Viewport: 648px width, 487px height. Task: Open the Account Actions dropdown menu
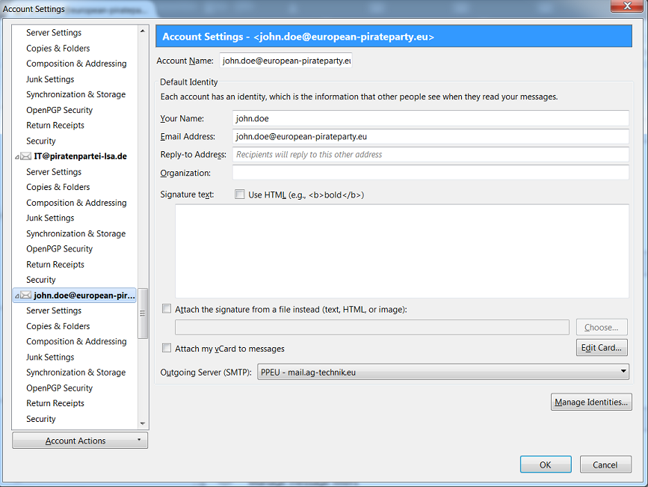(x=80, y=441)
